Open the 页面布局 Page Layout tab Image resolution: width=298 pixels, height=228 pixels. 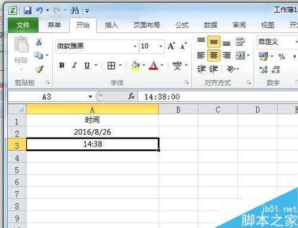pyautogui.click(x=147, y=25)
